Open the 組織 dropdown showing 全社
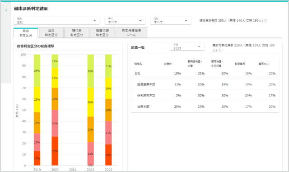Screen dimensions: 289x172 pos(56,21)
